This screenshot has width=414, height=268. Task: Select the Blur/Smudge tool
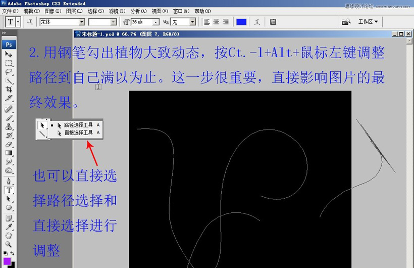(9, 162)
